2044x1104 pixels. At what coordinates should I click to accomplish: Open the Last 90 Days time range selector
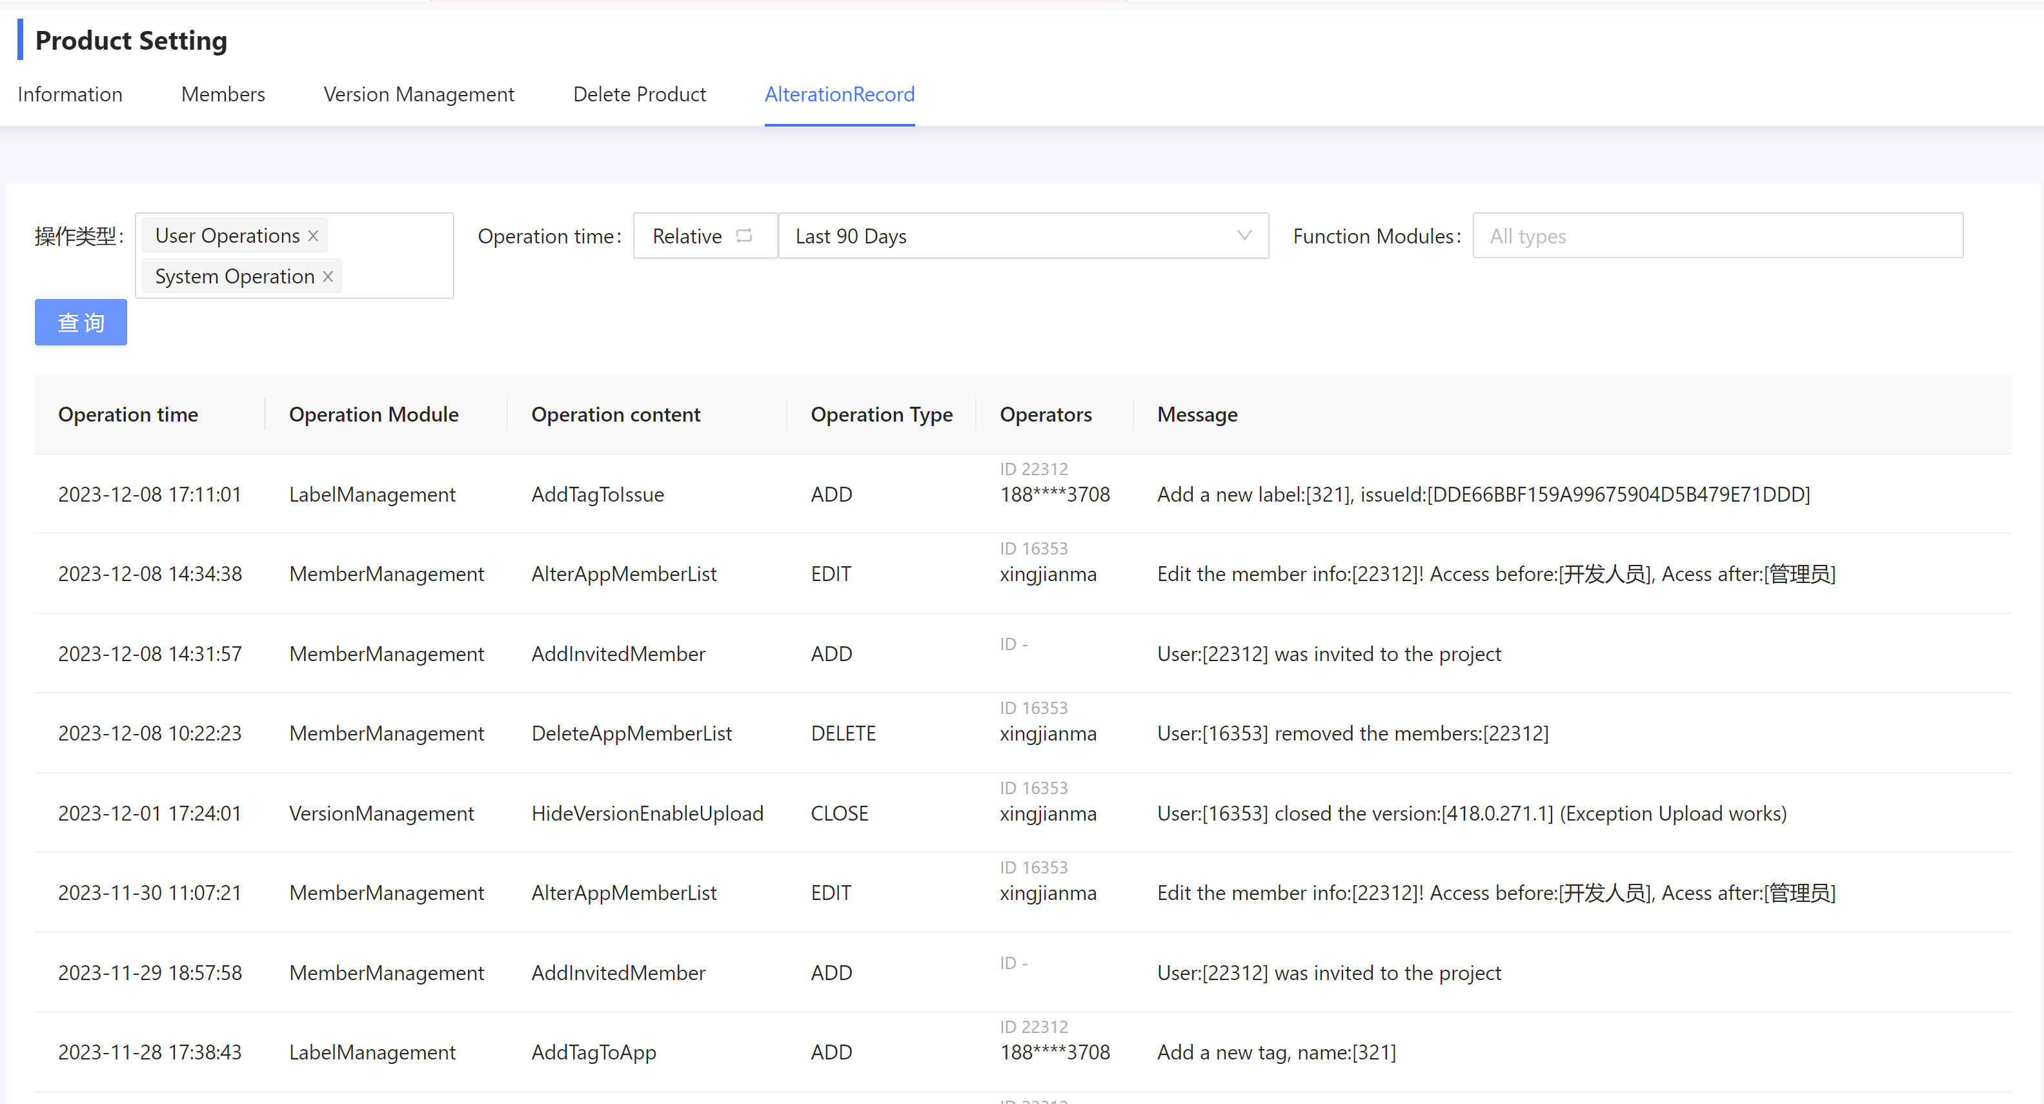tap(1023, 236)
